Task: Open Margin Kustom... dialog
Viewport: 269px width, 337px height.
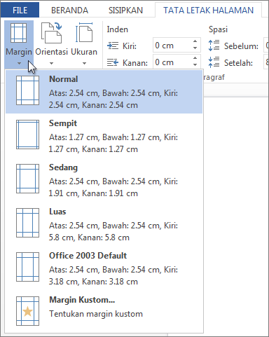Action: tap(104, 311)
